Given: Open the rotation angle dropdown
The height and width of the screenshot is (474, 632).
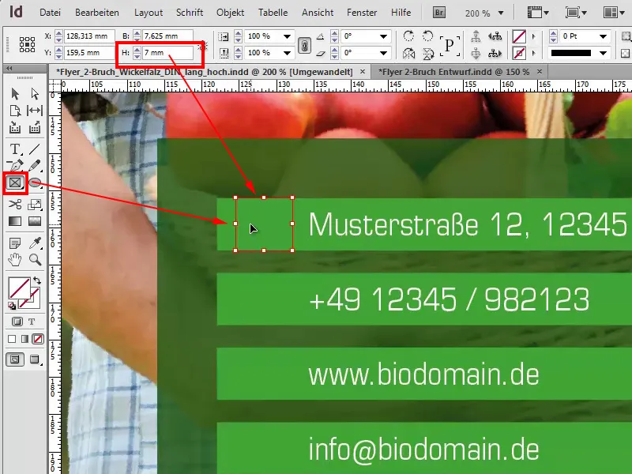Looking at the screenshot, I should 383,36.
